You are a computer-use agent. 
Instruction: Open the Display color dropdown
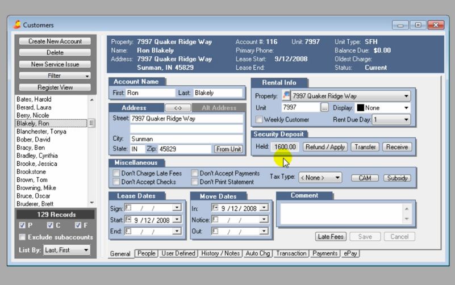point(406,108)
